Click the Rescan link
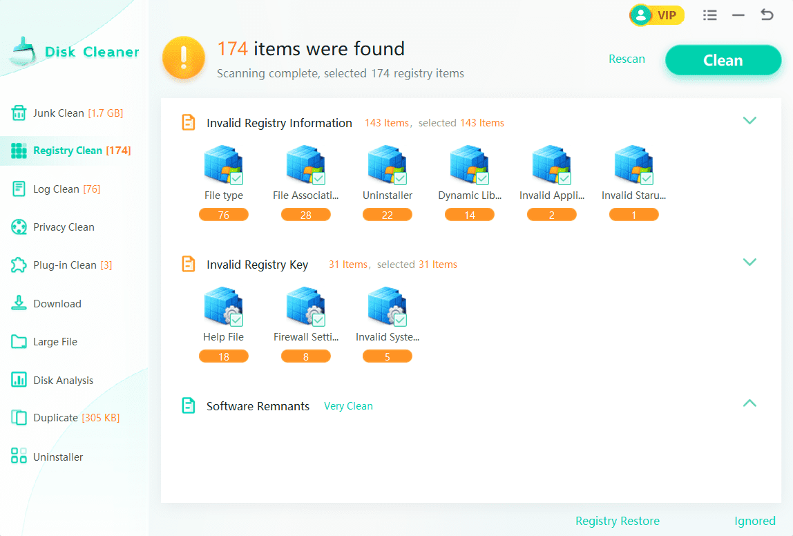The width and height of the screenshot is (793, 536). coord(627,59)
